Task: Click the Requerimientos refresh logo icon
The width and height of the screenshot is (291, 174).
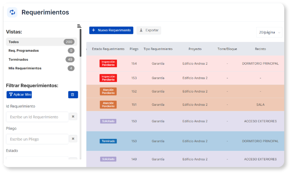Action: (12, 12)
